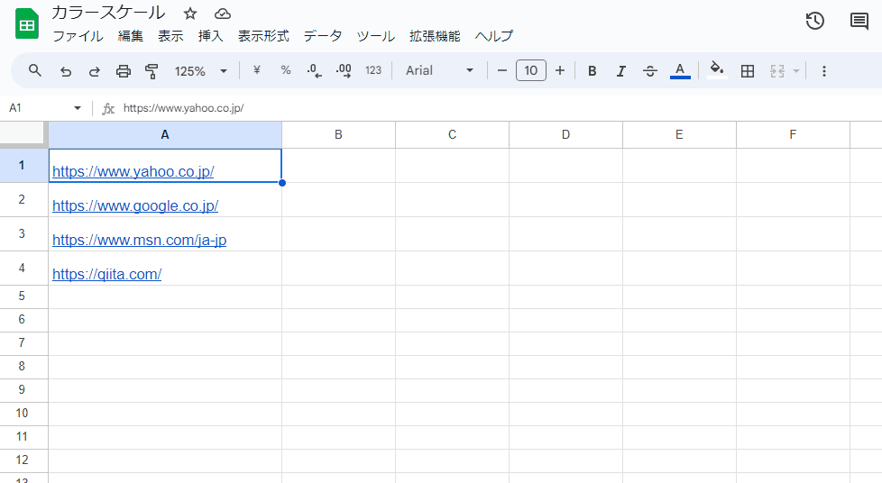The height and width of the screenshot is (483, 882).
Task: Format as percent
Action: 286,70
